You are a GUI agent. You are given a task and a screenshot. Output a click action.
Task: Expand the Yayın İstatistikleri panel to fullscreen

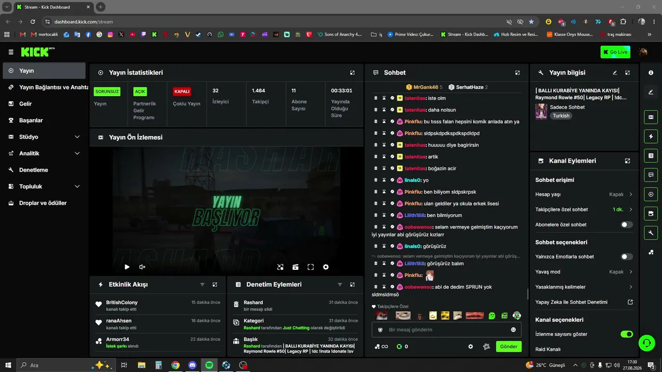point(352,73)
